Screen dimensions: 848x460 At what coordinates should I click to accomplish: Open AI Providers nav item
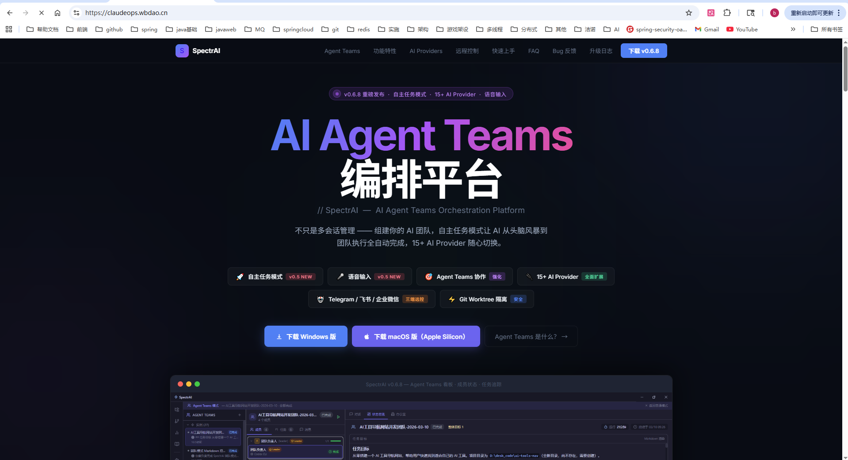click(x=426, y=51)
